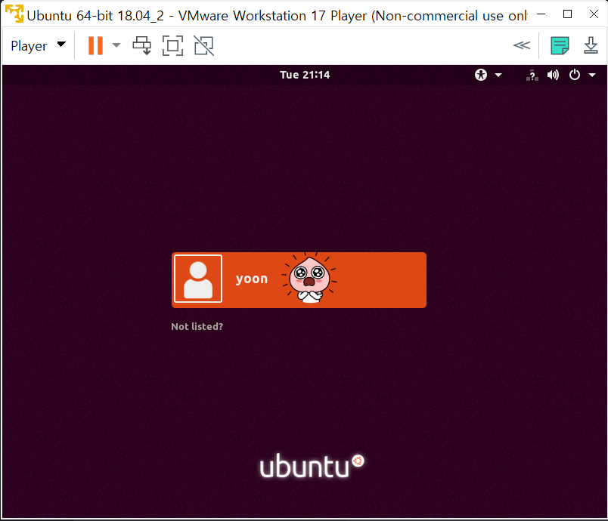
Task: Expand the system menu arrow next to power
Action: 592,75
